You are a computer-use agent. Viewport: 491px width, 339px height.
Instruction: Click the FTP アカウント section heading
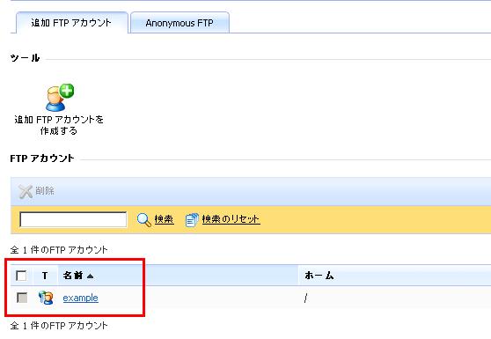point(42,158)
